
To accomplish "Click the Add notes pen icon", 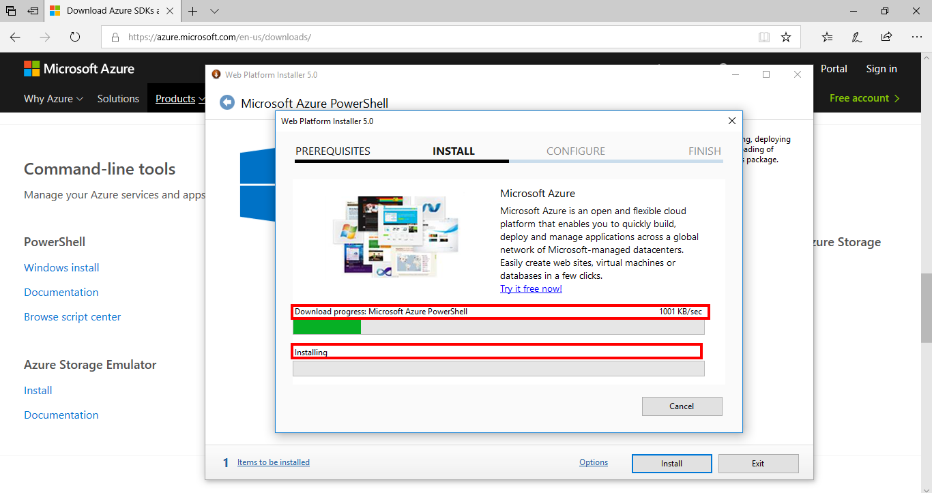I will click(x=857, y=37).
